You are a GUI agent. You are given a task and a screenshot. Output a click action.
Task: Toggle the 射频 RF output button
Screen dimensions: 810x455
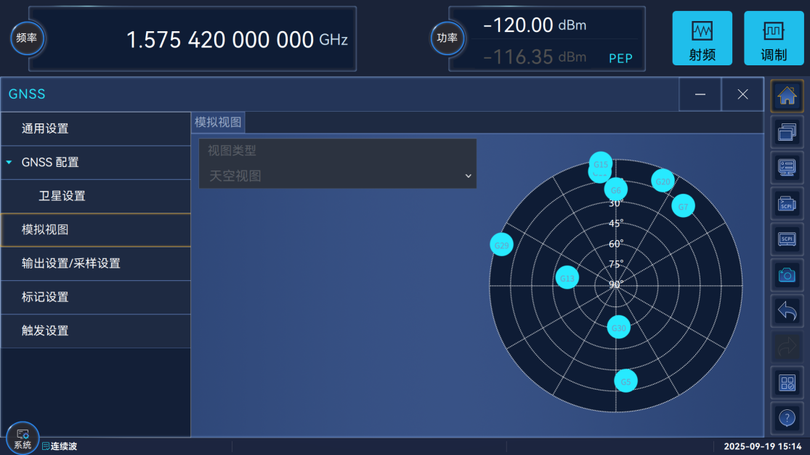pos(702,38)
